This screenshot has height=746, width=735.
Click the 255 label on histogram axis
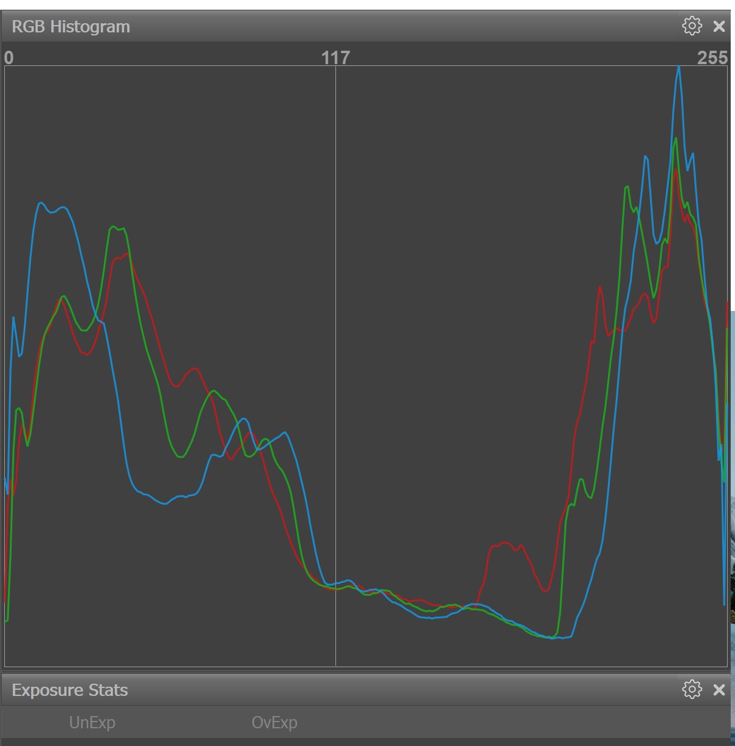[712, 57]
